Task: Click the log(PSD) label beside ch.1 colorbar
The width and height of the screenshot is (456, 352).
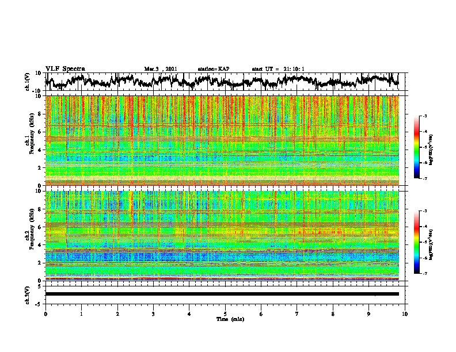Action: click(x=431, y=150)
